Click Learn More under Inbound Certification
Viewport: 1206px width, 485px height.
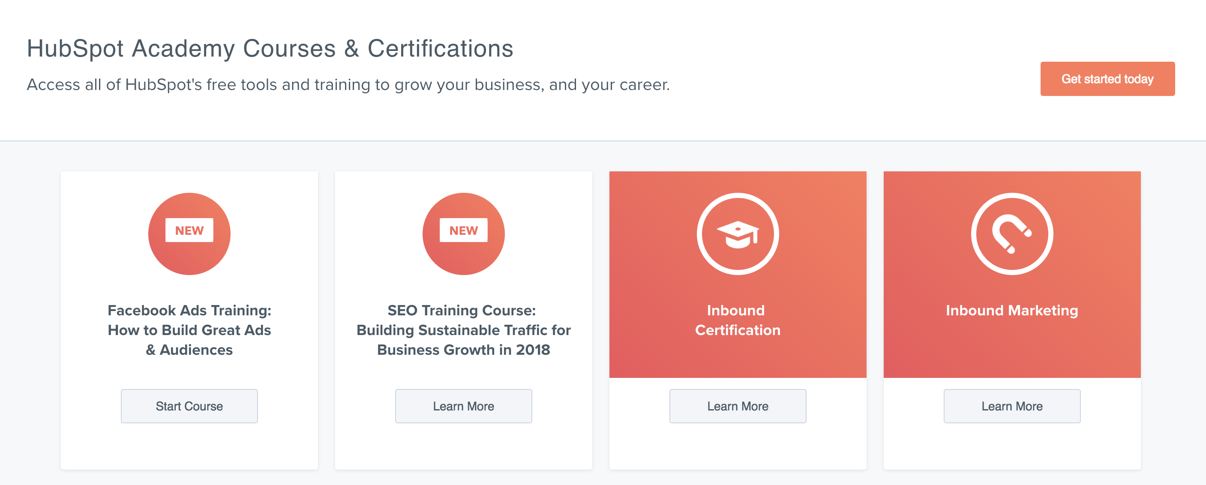coord(738,406)
